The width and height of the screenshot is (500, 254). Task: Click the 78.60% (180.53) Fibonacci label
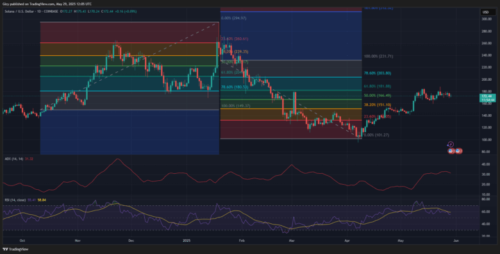(235, 87)
